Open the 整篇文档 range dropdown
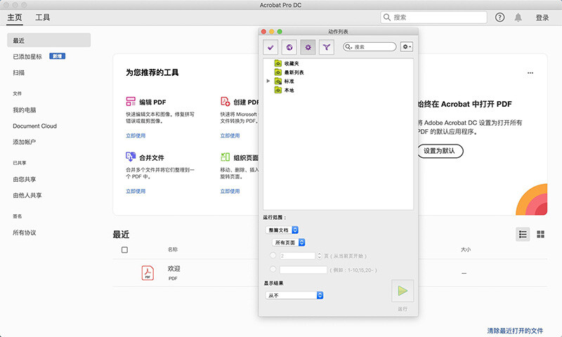 [282, 230]
